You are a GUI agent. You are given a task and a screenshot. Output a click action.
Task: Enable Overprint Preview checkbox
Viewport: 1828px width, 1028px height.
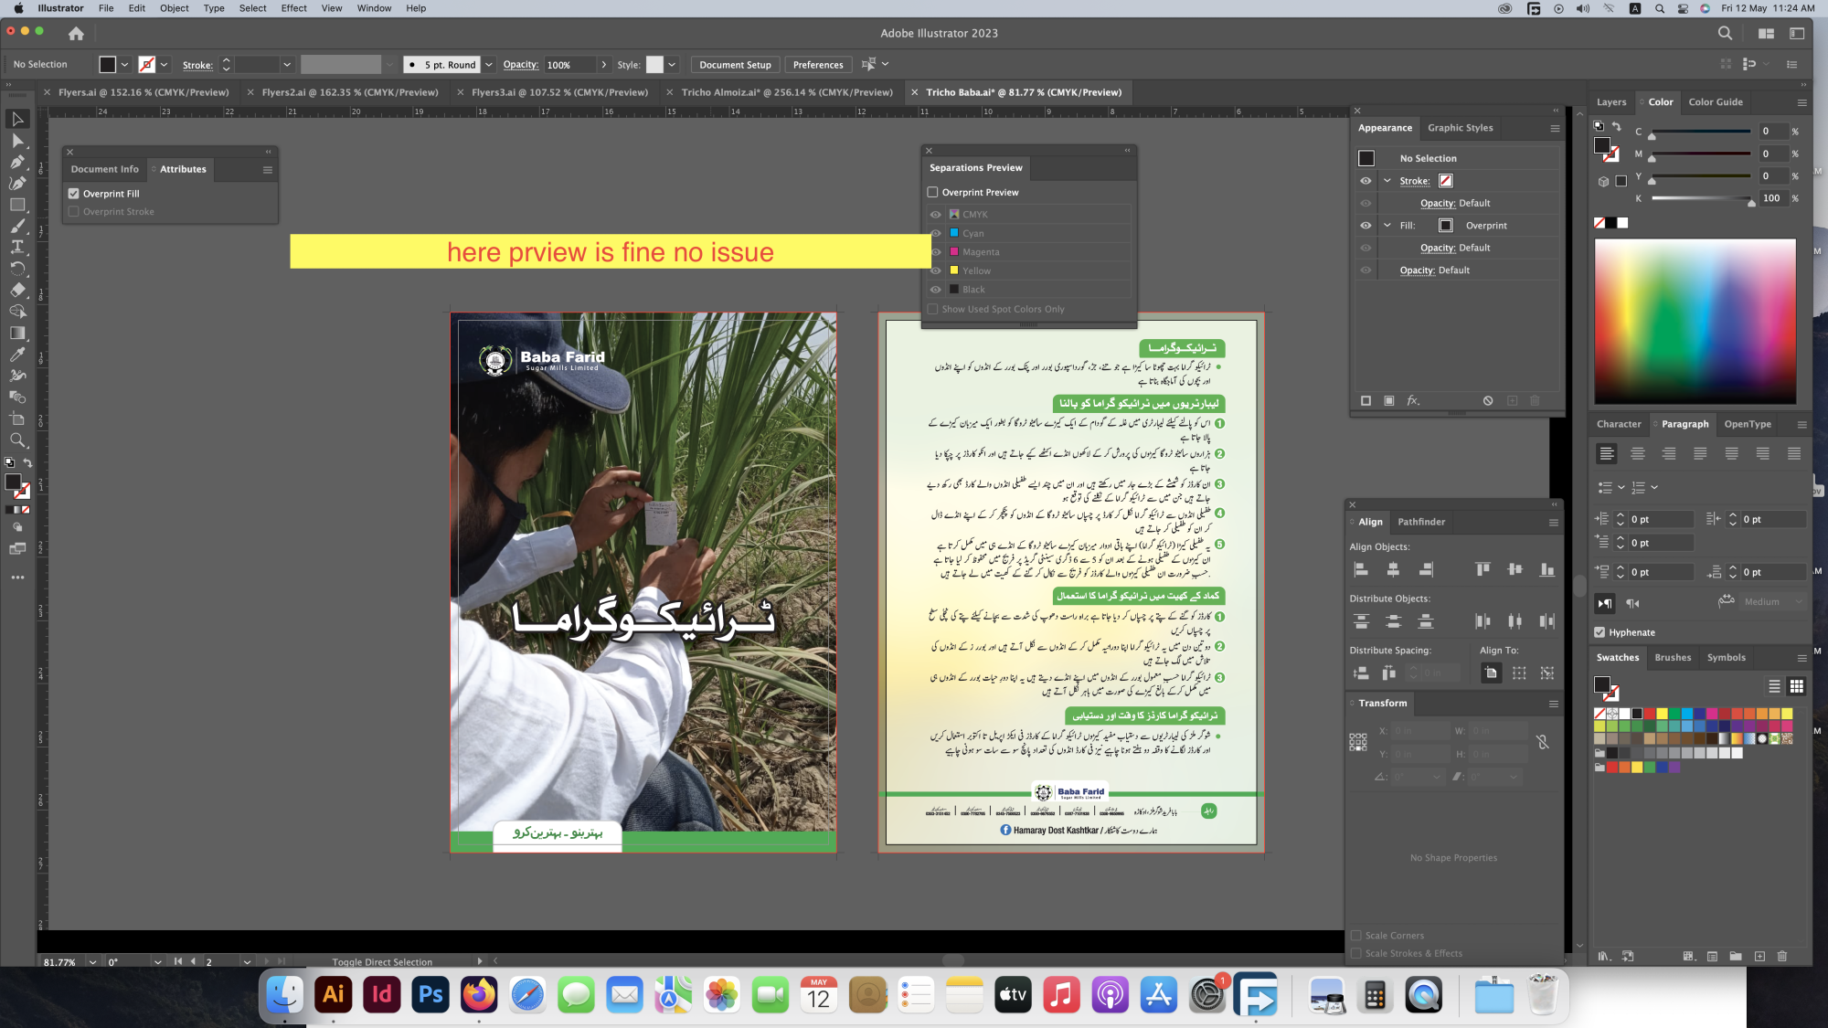(933, 192)
